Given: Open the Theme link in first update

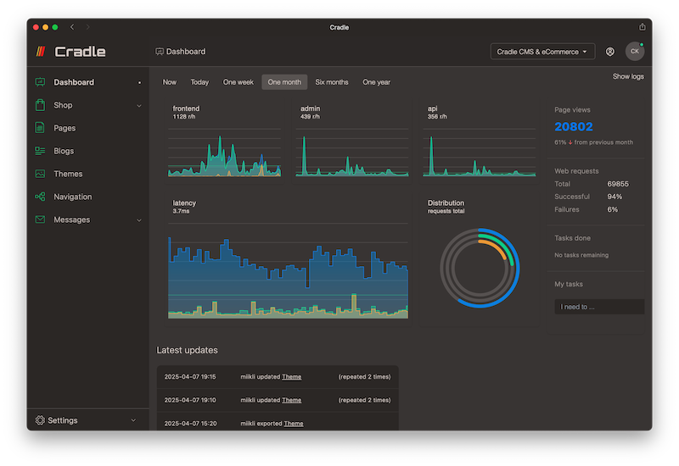Looking at the screenshot, I should 291,376.
